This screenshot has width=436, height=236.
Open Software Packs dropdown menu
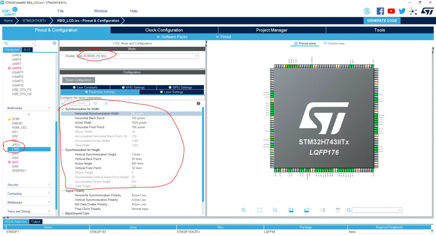click(x=172, y=37)
